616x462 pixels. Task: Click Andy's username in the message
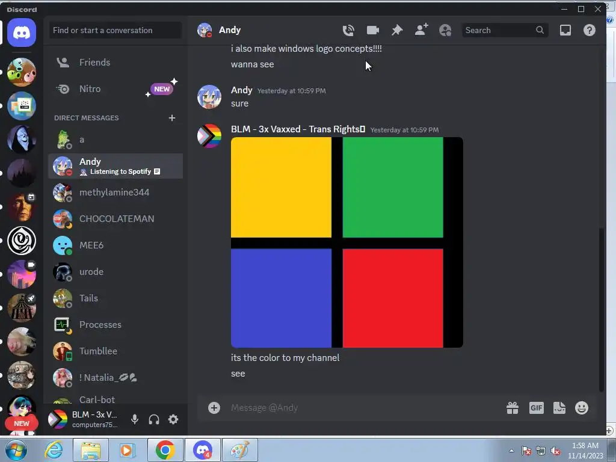click(242, 90)
